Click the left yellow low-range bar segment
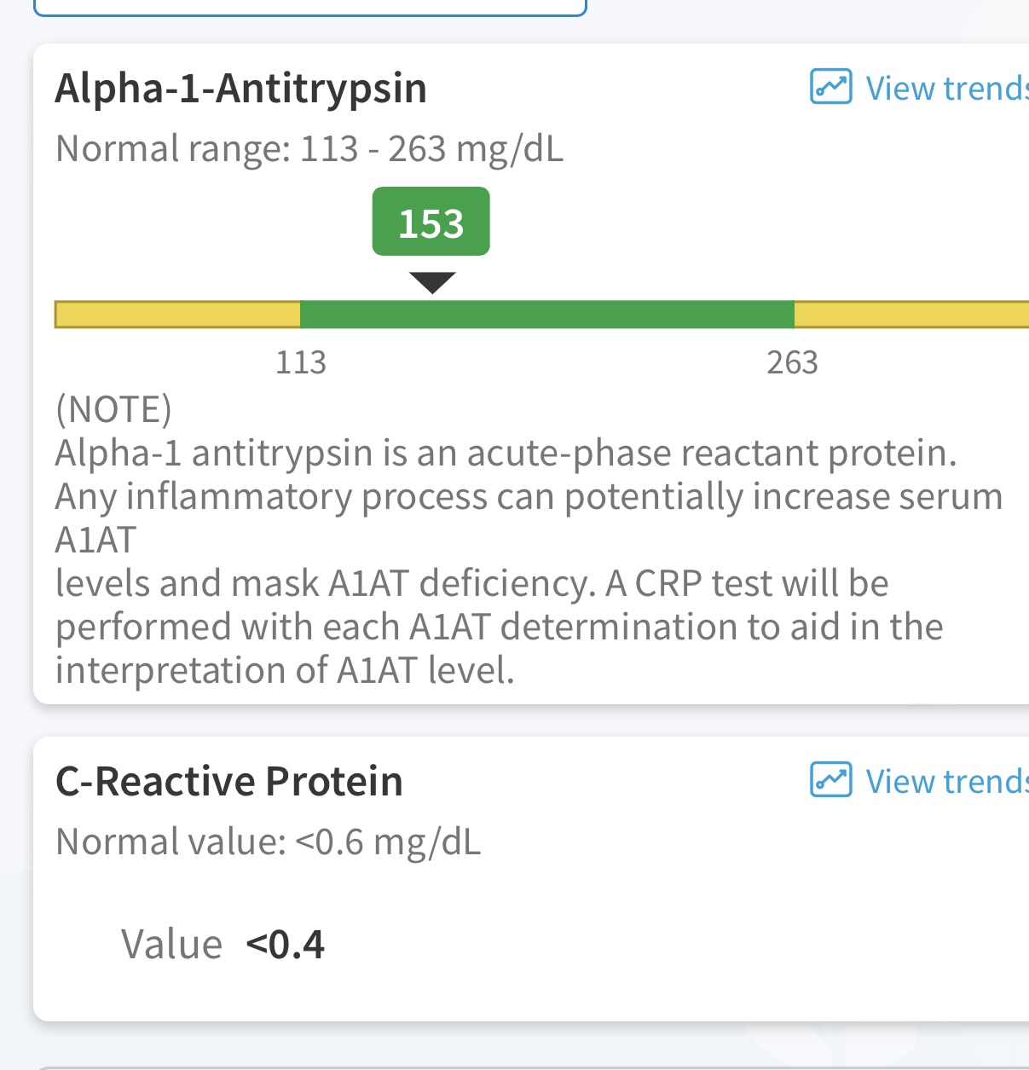Viewport: 1029px width, 1070px height. tap(177, 314)
